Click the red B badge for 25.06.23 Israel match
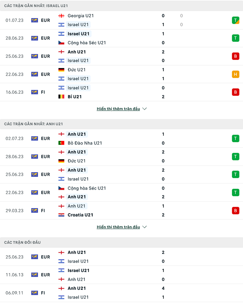The height and width of the screenshot is (303, 243). [x=235, y=56]
